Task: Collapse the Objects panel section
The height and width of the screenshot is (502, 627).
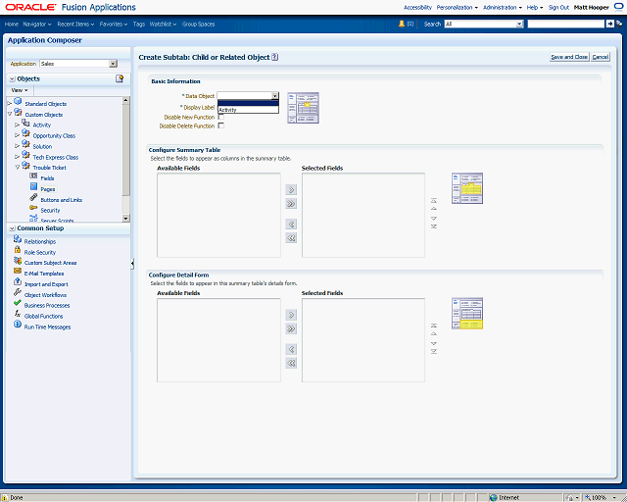Action: click(x=12, y=78)
